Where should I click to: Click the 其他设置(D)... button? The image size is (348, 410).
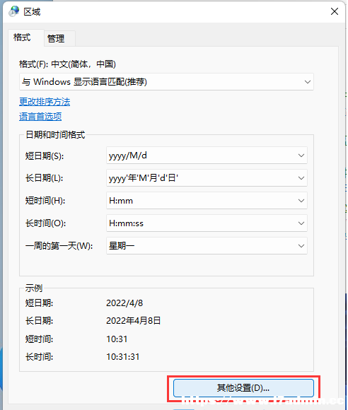pyautogui.click(x=243, y=388)
